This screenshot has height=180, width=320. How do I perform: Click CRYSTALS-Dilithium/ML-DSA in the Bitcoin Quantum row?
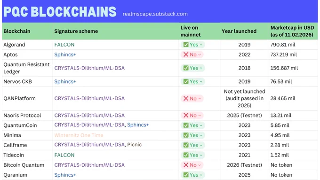[89, 165]
